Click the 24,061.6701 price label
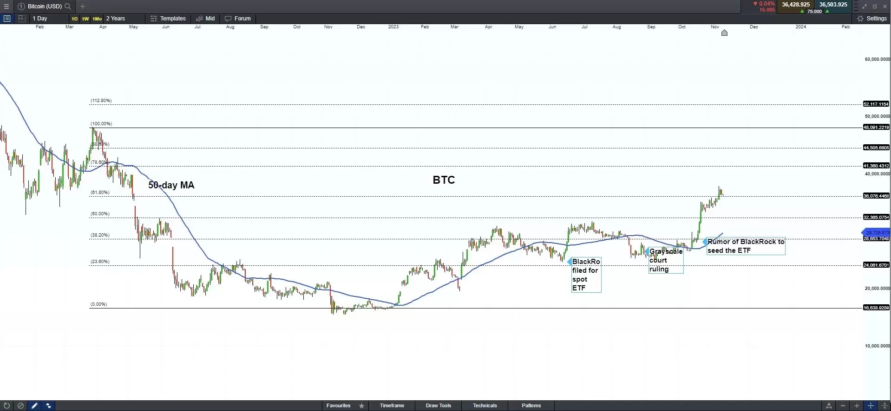The height and width of the screenshot is (411, 891). [876, 265]
